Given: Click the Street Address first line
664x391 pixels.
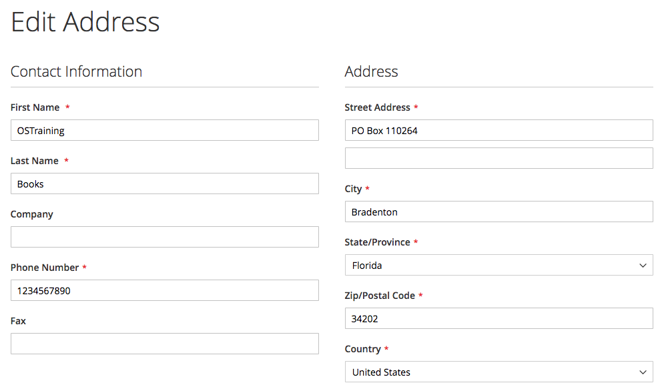Looking at the screenshot, I should click(499, 130).
